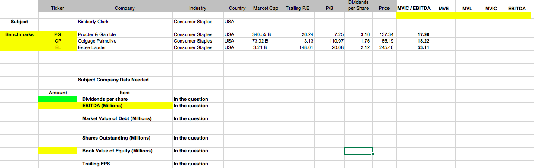534x168 pixels.
Task: Select trailing P/E value 148.01
Action: tap(297, 47)
